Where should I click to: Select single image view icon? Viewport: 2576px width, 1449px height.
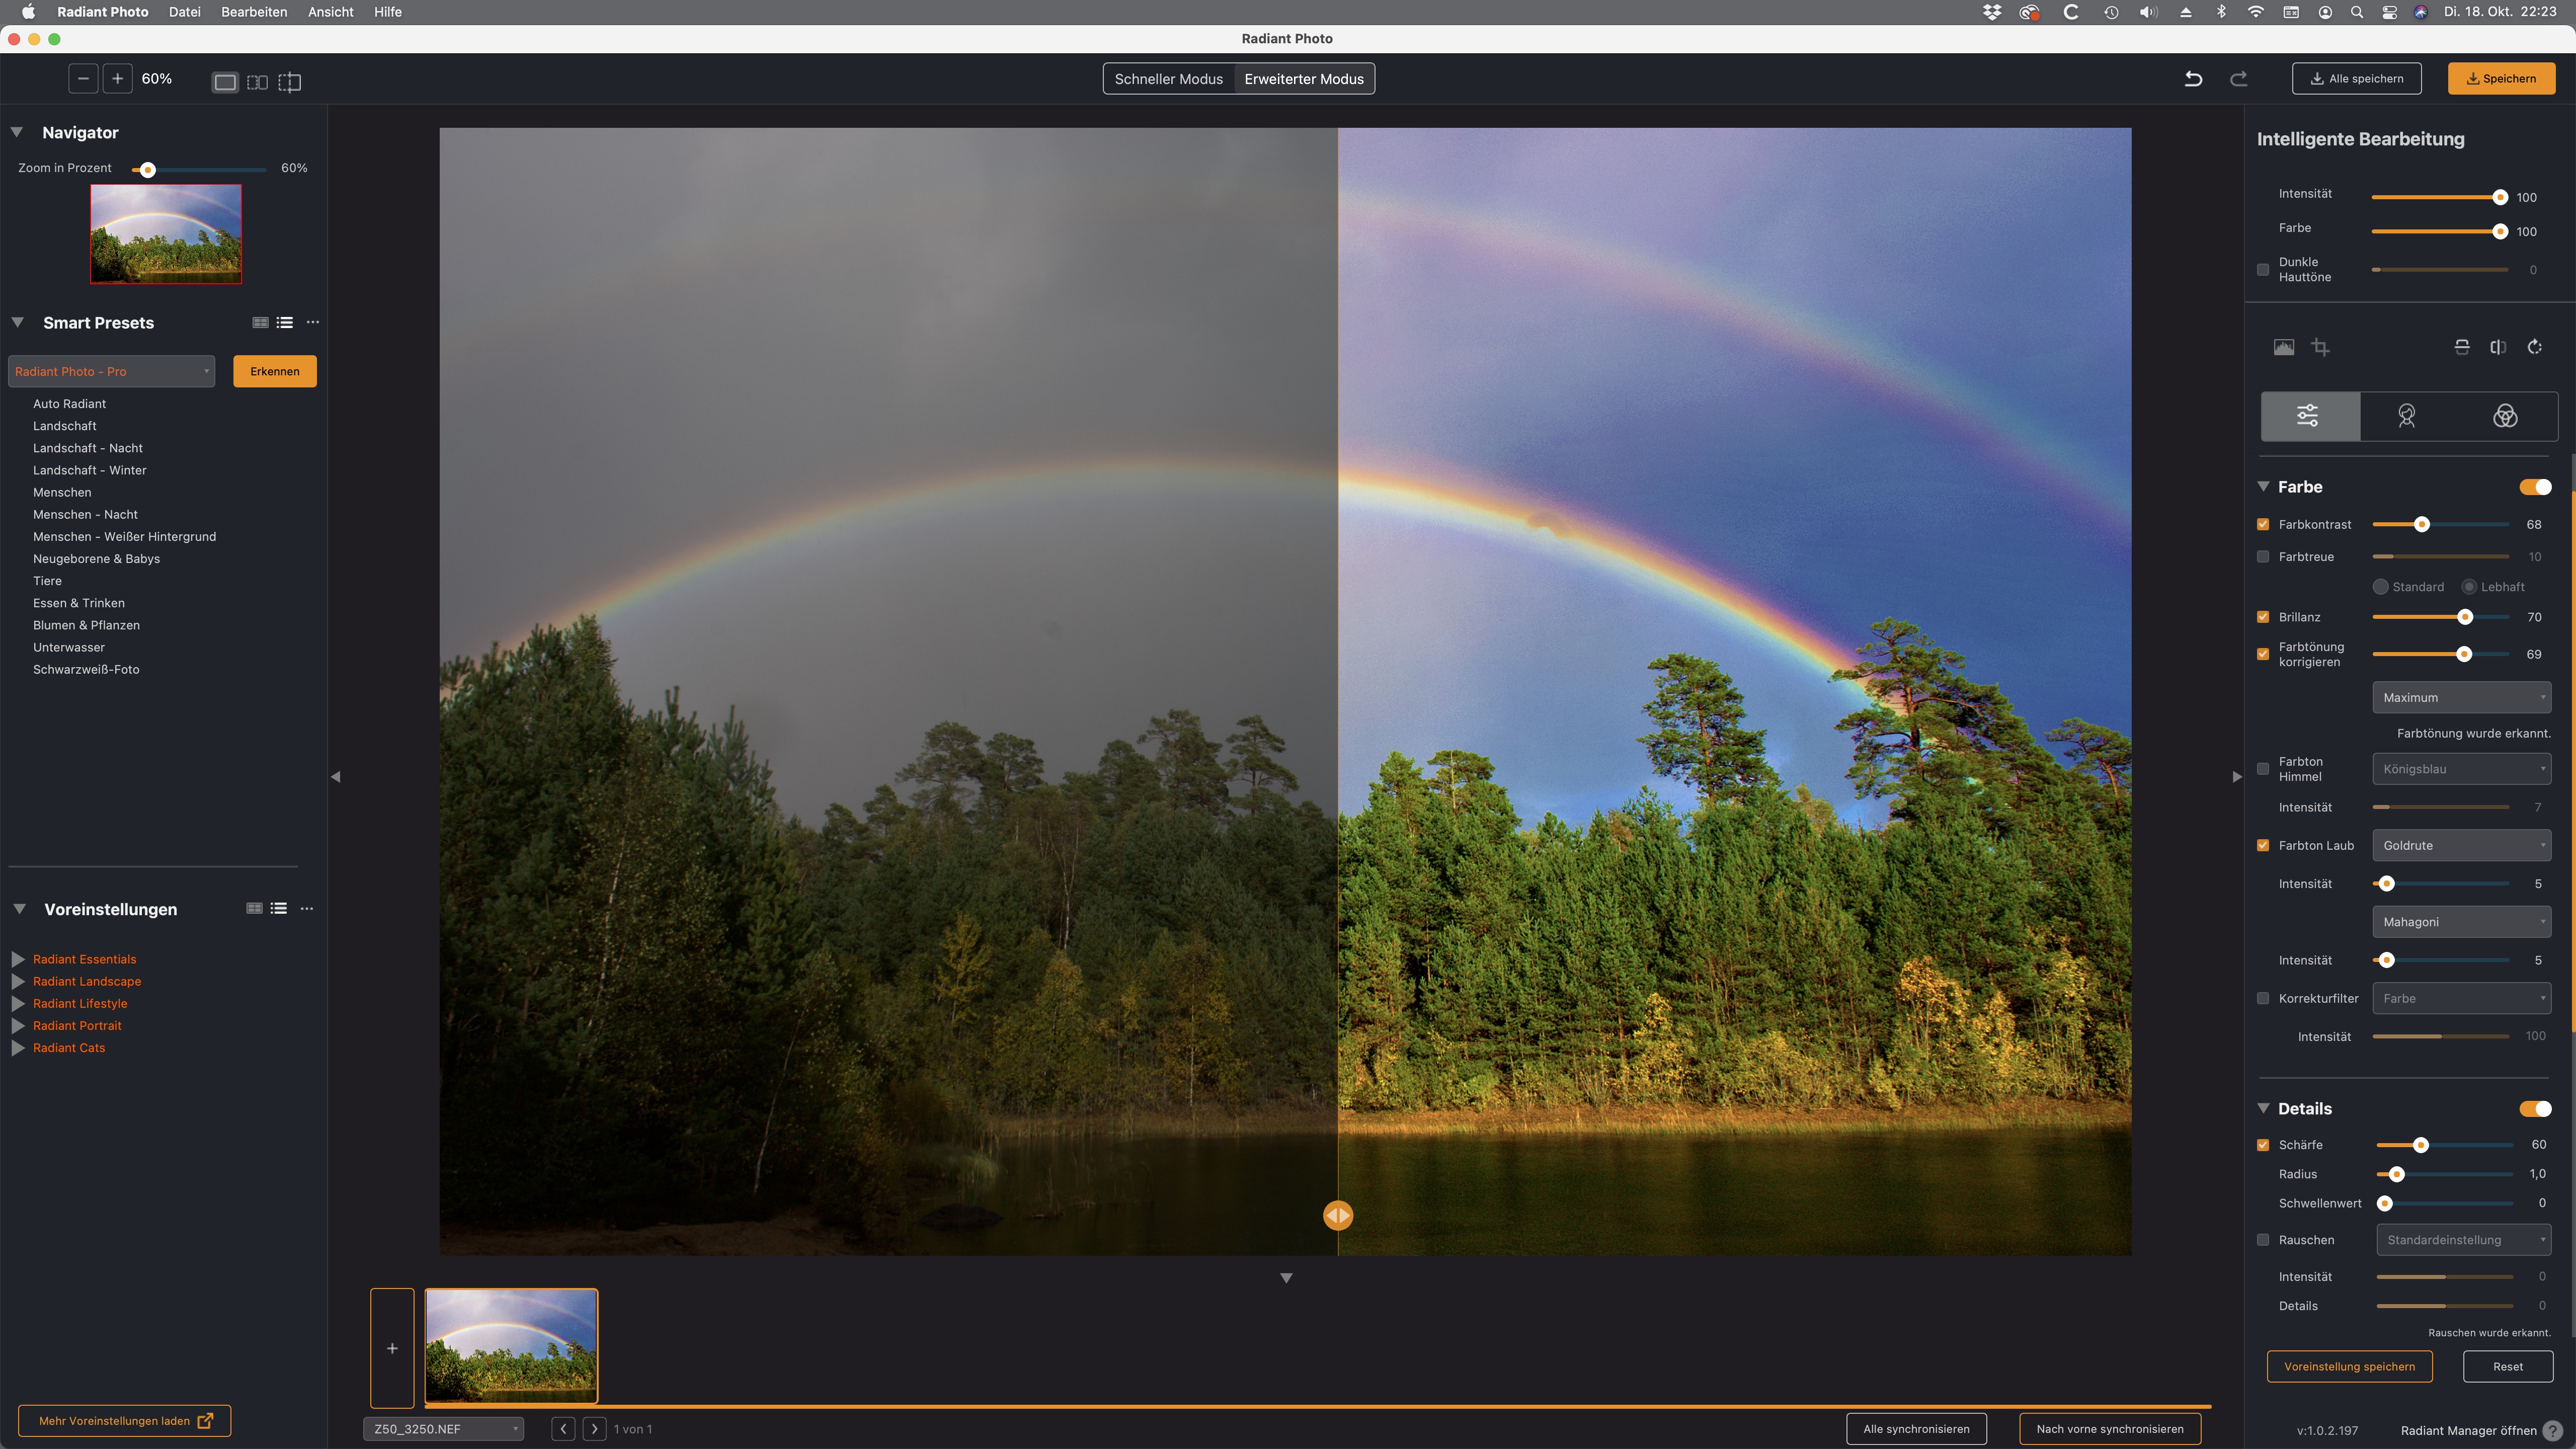[225, 82]
